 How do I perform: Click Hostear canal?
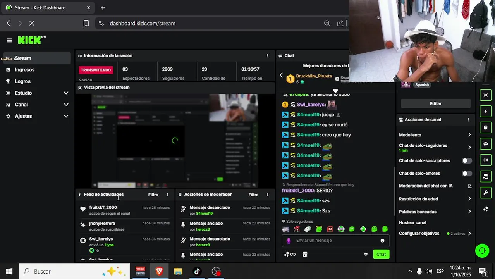tap(412, 223)
